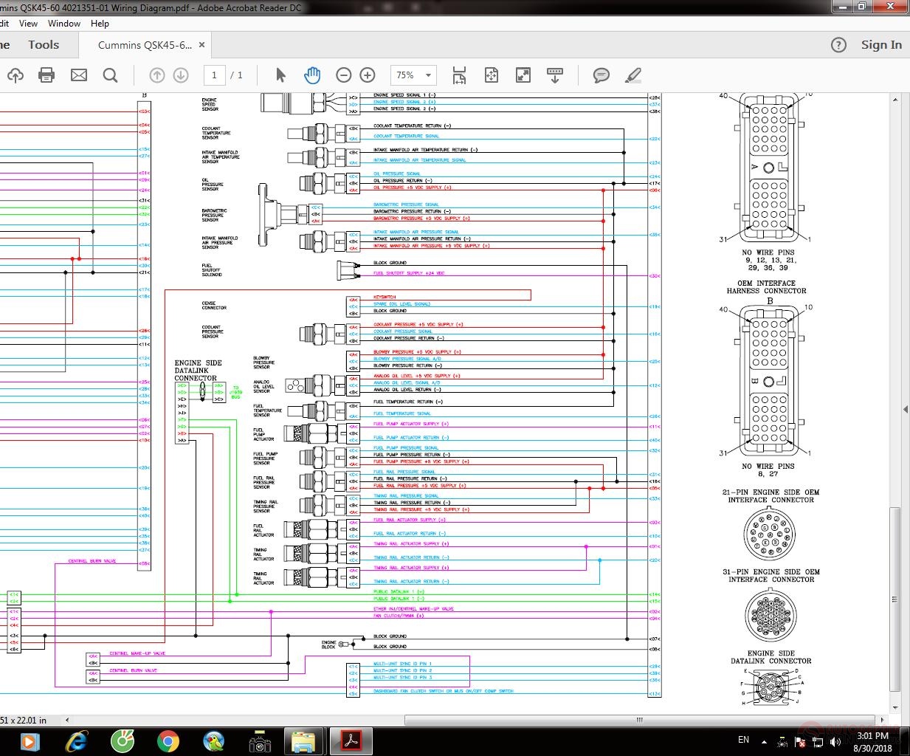Screen dimensions: 910x756
Task: Click the KEYSWITCH wire label
Action: pyautogui.click(x=385, y=297)
